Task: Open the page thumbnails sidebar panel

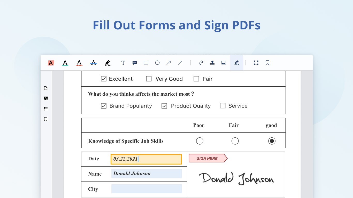Action: point(46,88)
